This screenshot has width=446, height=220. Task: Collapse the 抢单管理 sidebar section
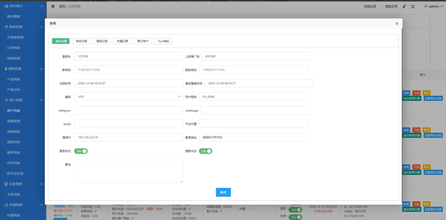(41, 27)
